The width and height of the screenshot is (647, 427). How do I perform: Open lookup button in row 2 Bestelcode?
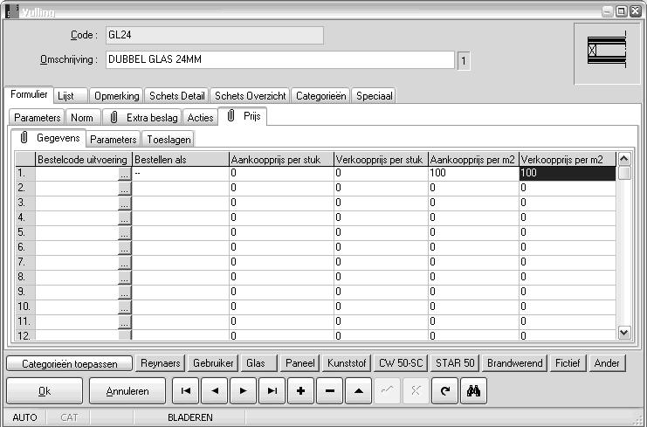[x=124, y=189]
